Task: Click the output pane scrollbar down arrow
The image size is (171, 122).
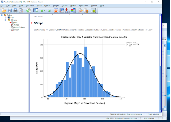Action: tap(160, 111)
